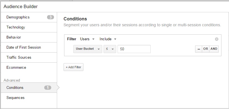Click the value field containing 50
The width and height of the screenshot is (229, 109).
pos(134,49)
